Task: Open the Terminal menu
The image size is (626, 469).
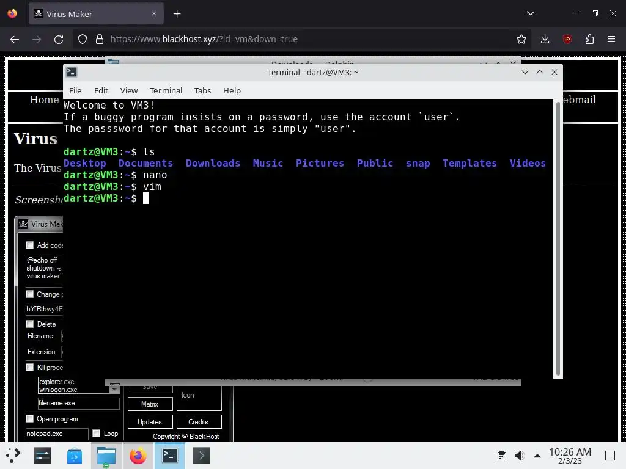Action: coord(166,90)
